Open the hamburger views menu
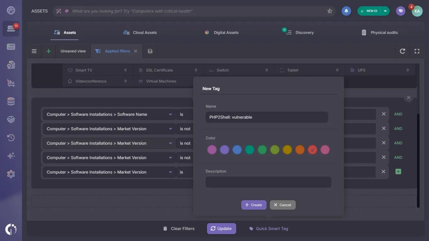Viewport: 429px width, 241px height. (34, 51)
